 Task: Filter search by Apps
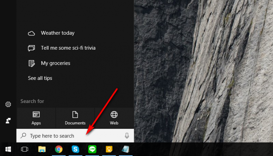(36, 118)
